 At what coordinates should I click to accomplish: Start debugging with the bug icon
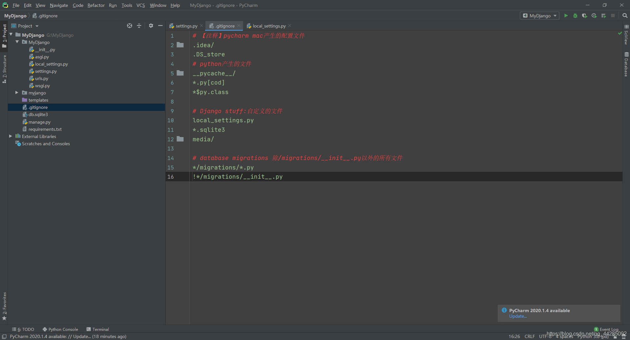point(575,16)
